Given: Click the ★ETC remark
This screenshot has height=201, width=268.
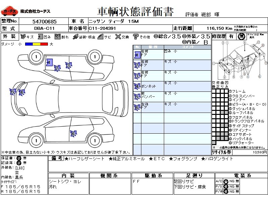Looking at the screenshot, I should click(x=157, y=159).
